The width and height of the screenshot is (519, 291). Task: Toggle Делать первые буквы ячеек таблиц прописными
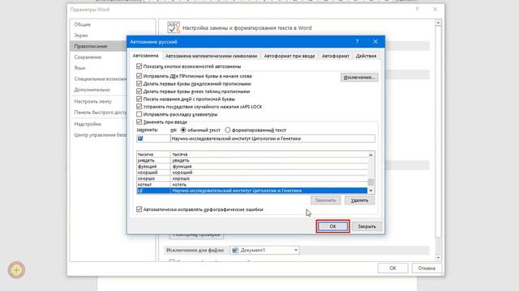click(139, 91)
